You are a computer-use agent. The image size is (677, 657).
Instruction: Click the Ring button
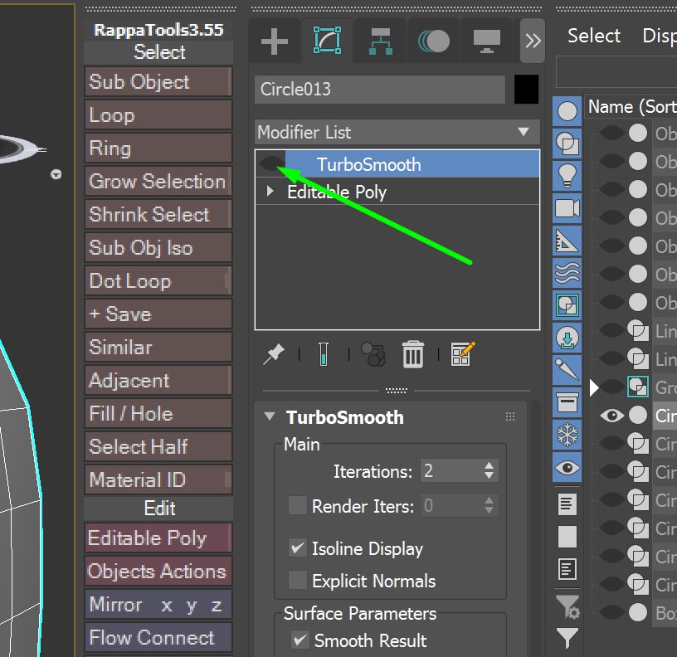(158, 148)
